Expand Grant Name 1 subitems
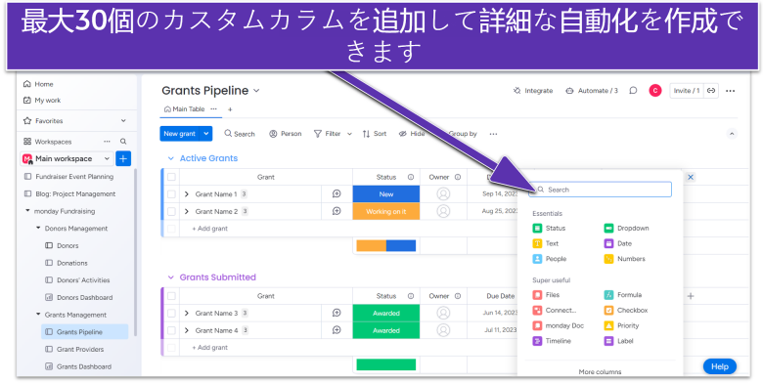Screen dimensions: 763x383 coord(187,193)
